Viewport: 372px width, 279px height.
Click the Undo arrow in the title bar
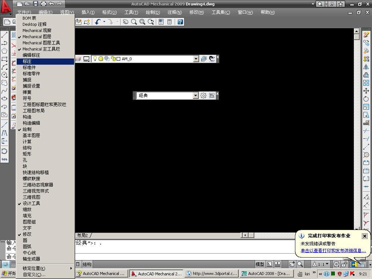[51, 4]
